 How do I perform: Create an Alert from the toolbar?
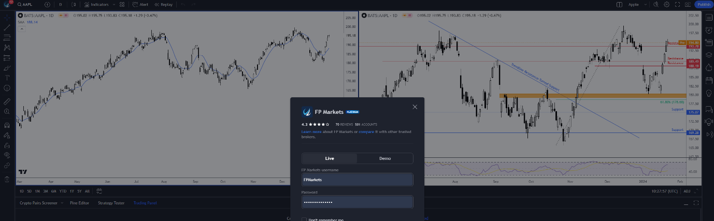click(140, 4)
